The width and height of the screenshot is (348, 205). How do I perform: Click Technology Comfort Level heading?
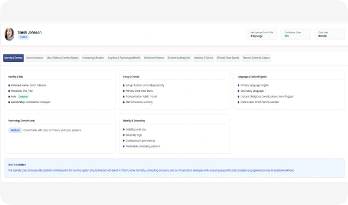tap(22, 121)
